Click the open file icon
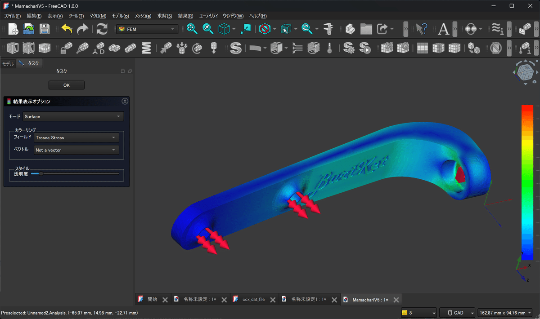The image size is (540, 319). pos(29,29)
